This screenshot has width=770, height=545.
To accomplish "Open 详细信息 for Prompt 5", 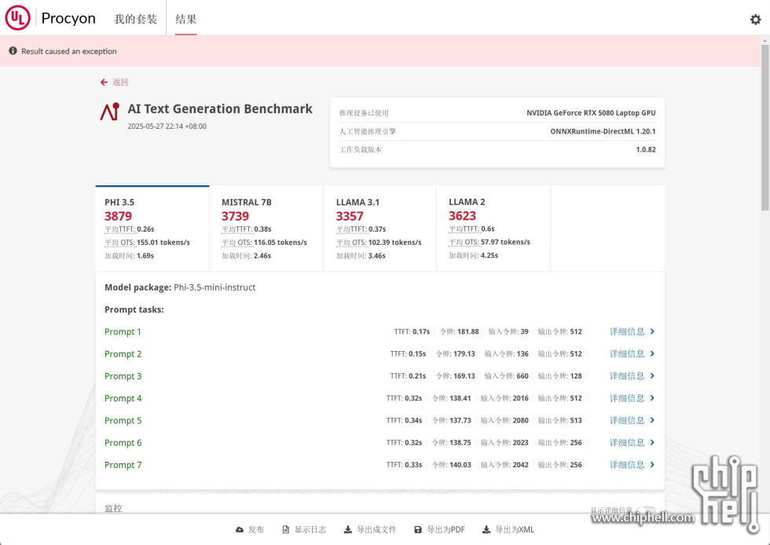I will [627, 420].
